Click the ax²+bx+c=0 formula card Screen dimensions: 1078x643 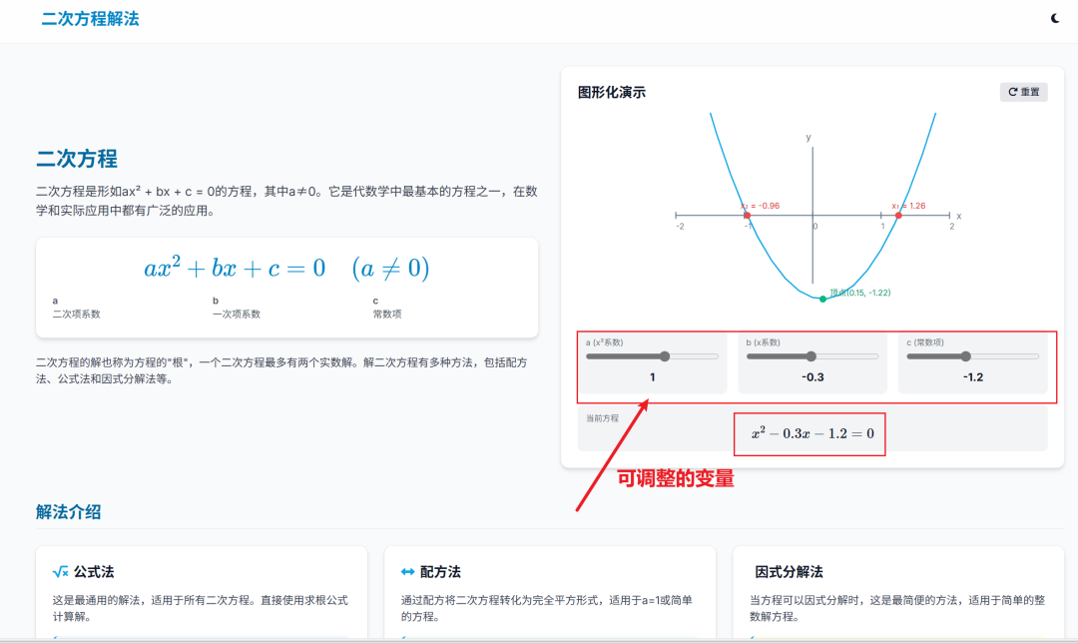[x=287, y=268]
